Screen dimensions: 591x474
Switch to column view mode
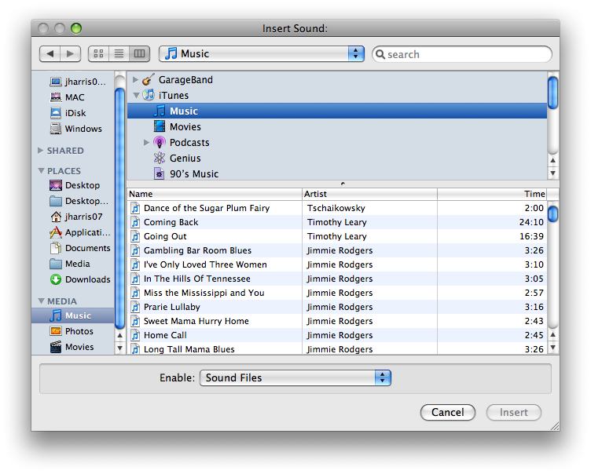tap(140, 54)
